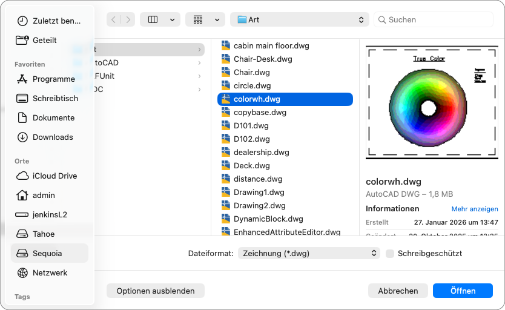The image size is (505, 310).
Task: Expand the Art folder path popup
Action: click(x=300, y=19)
